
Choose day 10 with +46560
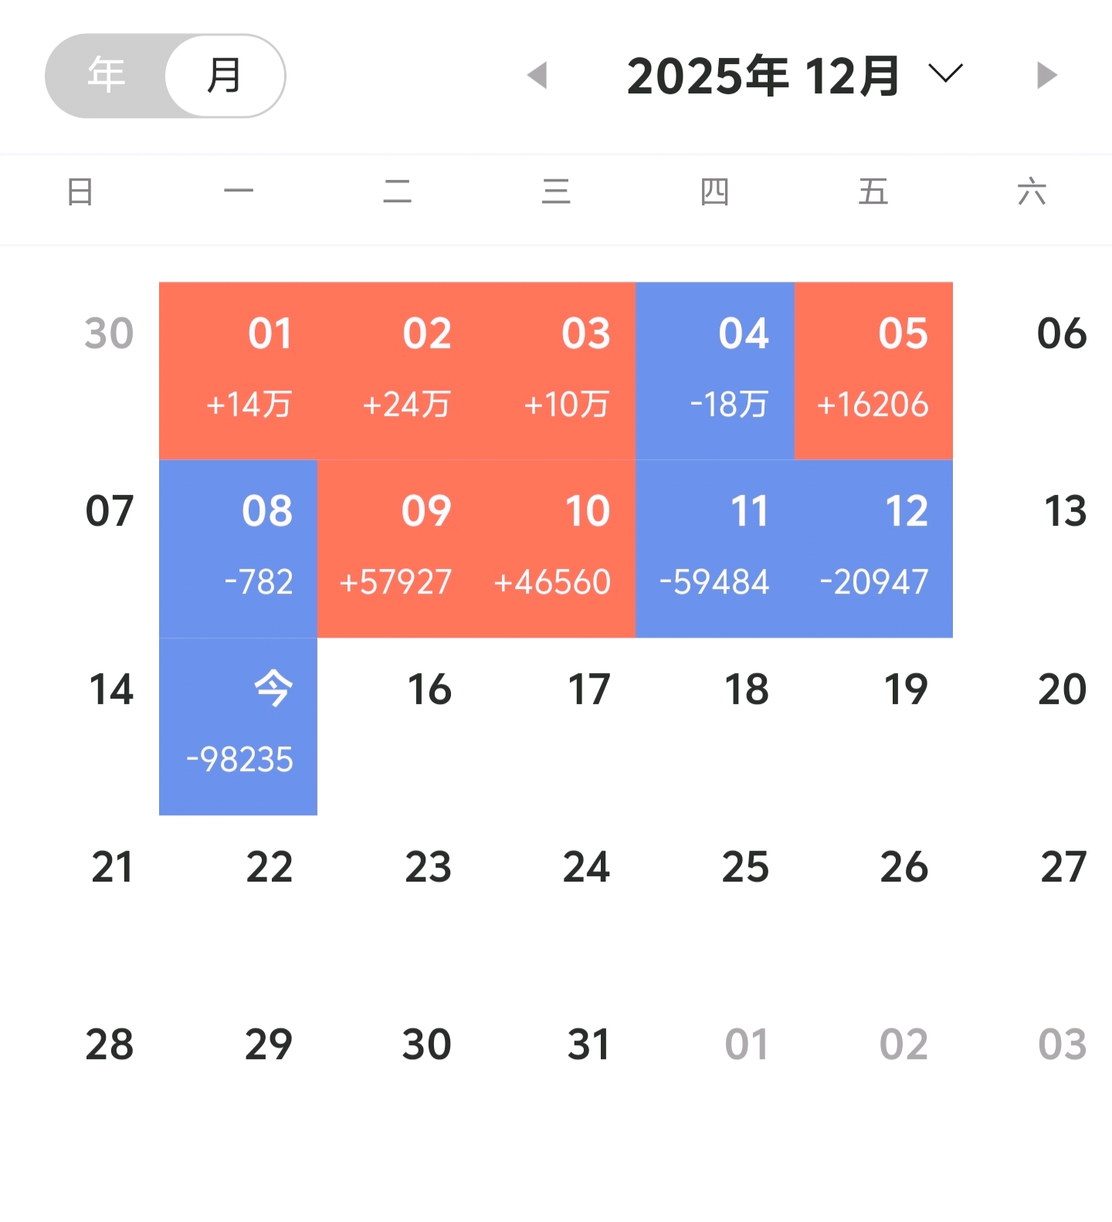(556, 549)
